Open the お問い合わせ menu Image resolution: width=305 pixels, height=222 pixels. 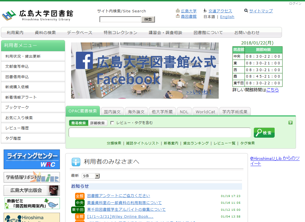point(247,33)
